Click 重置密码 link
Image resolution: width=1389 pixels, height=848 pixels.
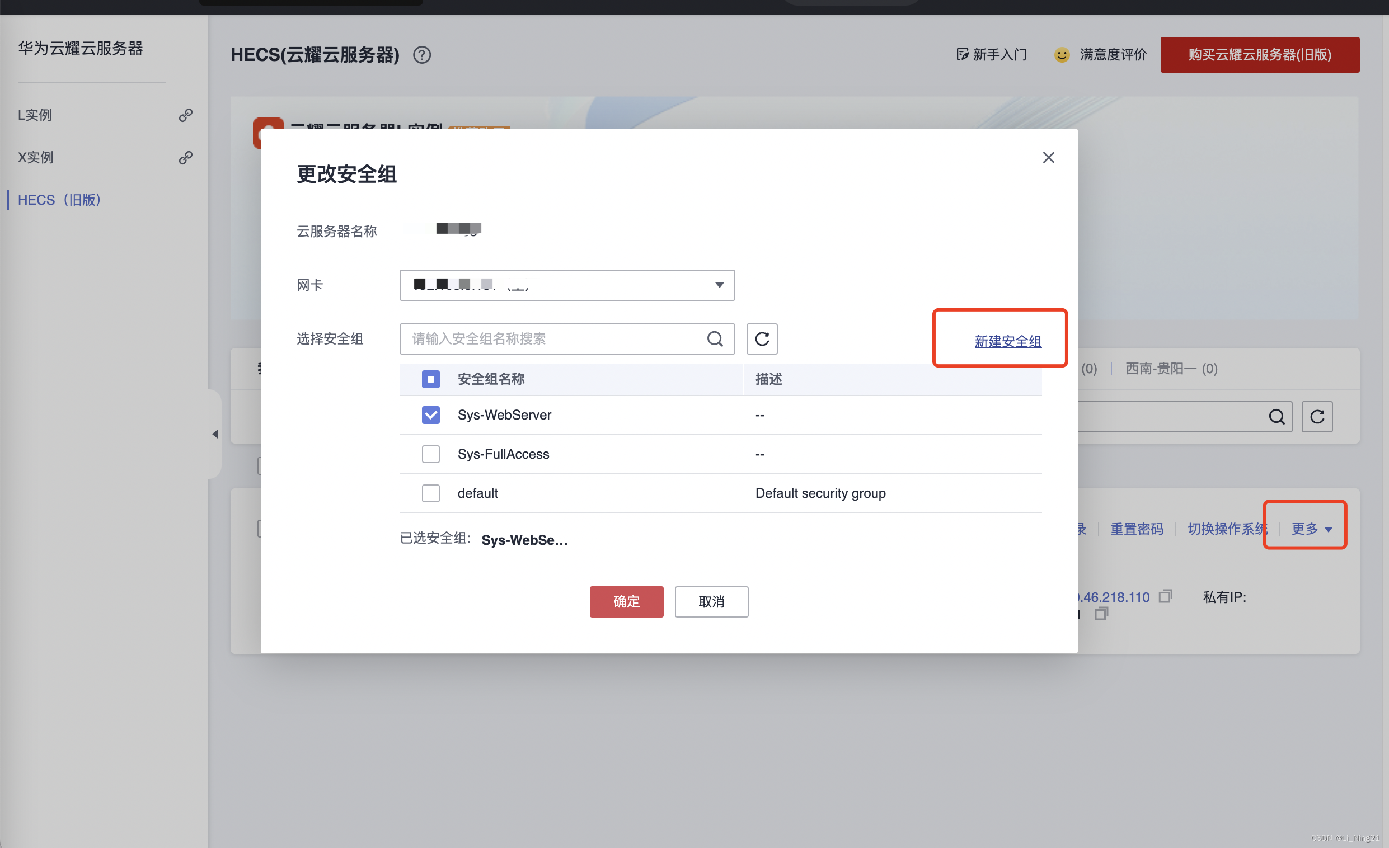click(1137, 529)
